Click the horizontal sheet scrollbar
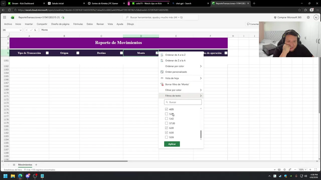321x180 pixels. (x=65, y=161)
